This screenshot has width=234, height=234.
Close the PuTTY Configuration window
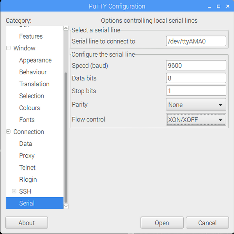[x=228, y=6]
